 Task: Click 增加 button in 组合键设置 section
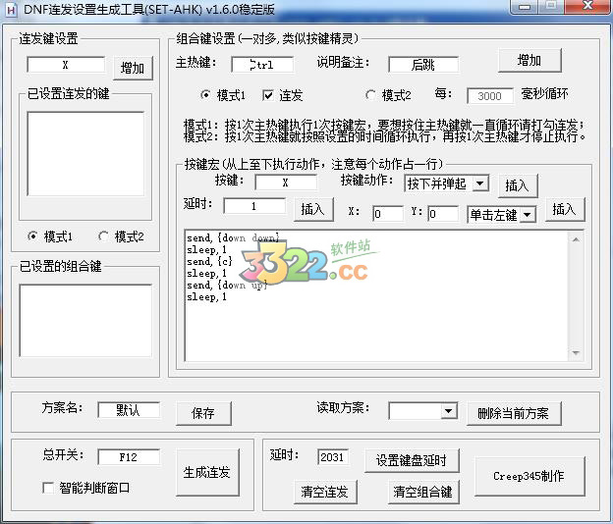[529, 60]
